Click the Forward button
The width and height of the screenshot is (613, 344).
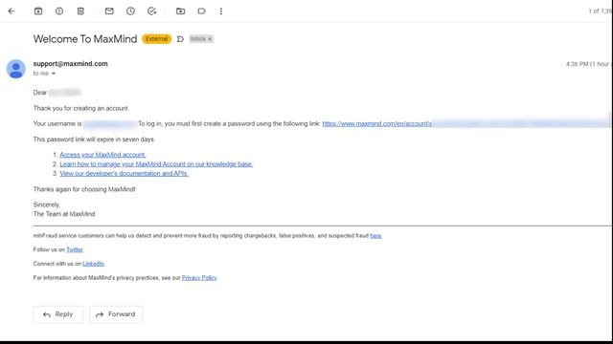click(x=116, y=314)
